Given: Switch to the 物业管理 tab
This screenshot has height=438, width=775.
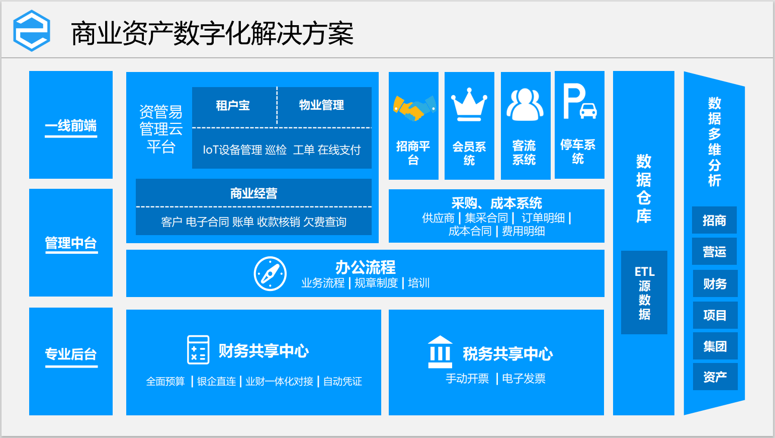Looking at the screenshot, I should pos(321,105).
